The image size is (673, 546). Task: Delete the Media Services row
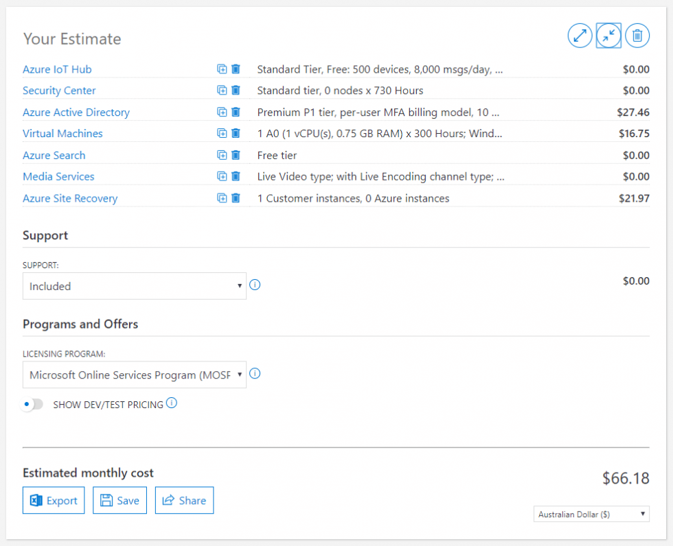(x=236, y=176)
